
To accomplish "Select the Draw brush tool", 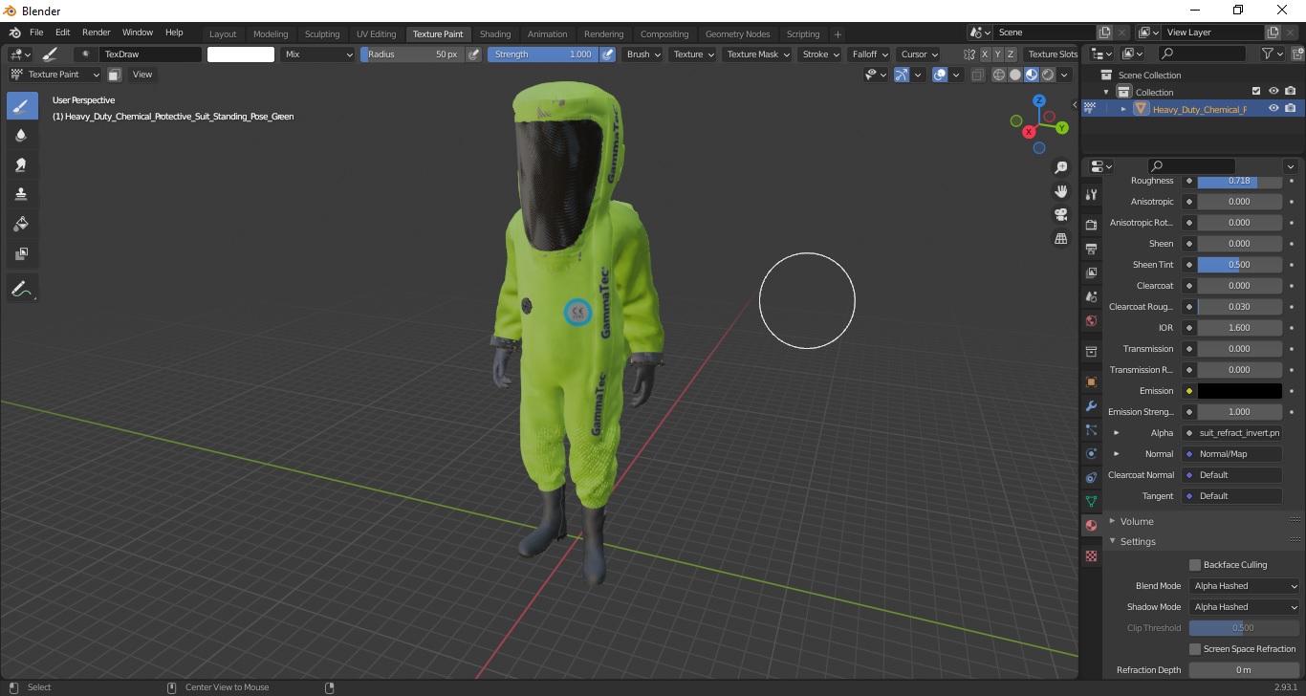I will pos(22,105).
